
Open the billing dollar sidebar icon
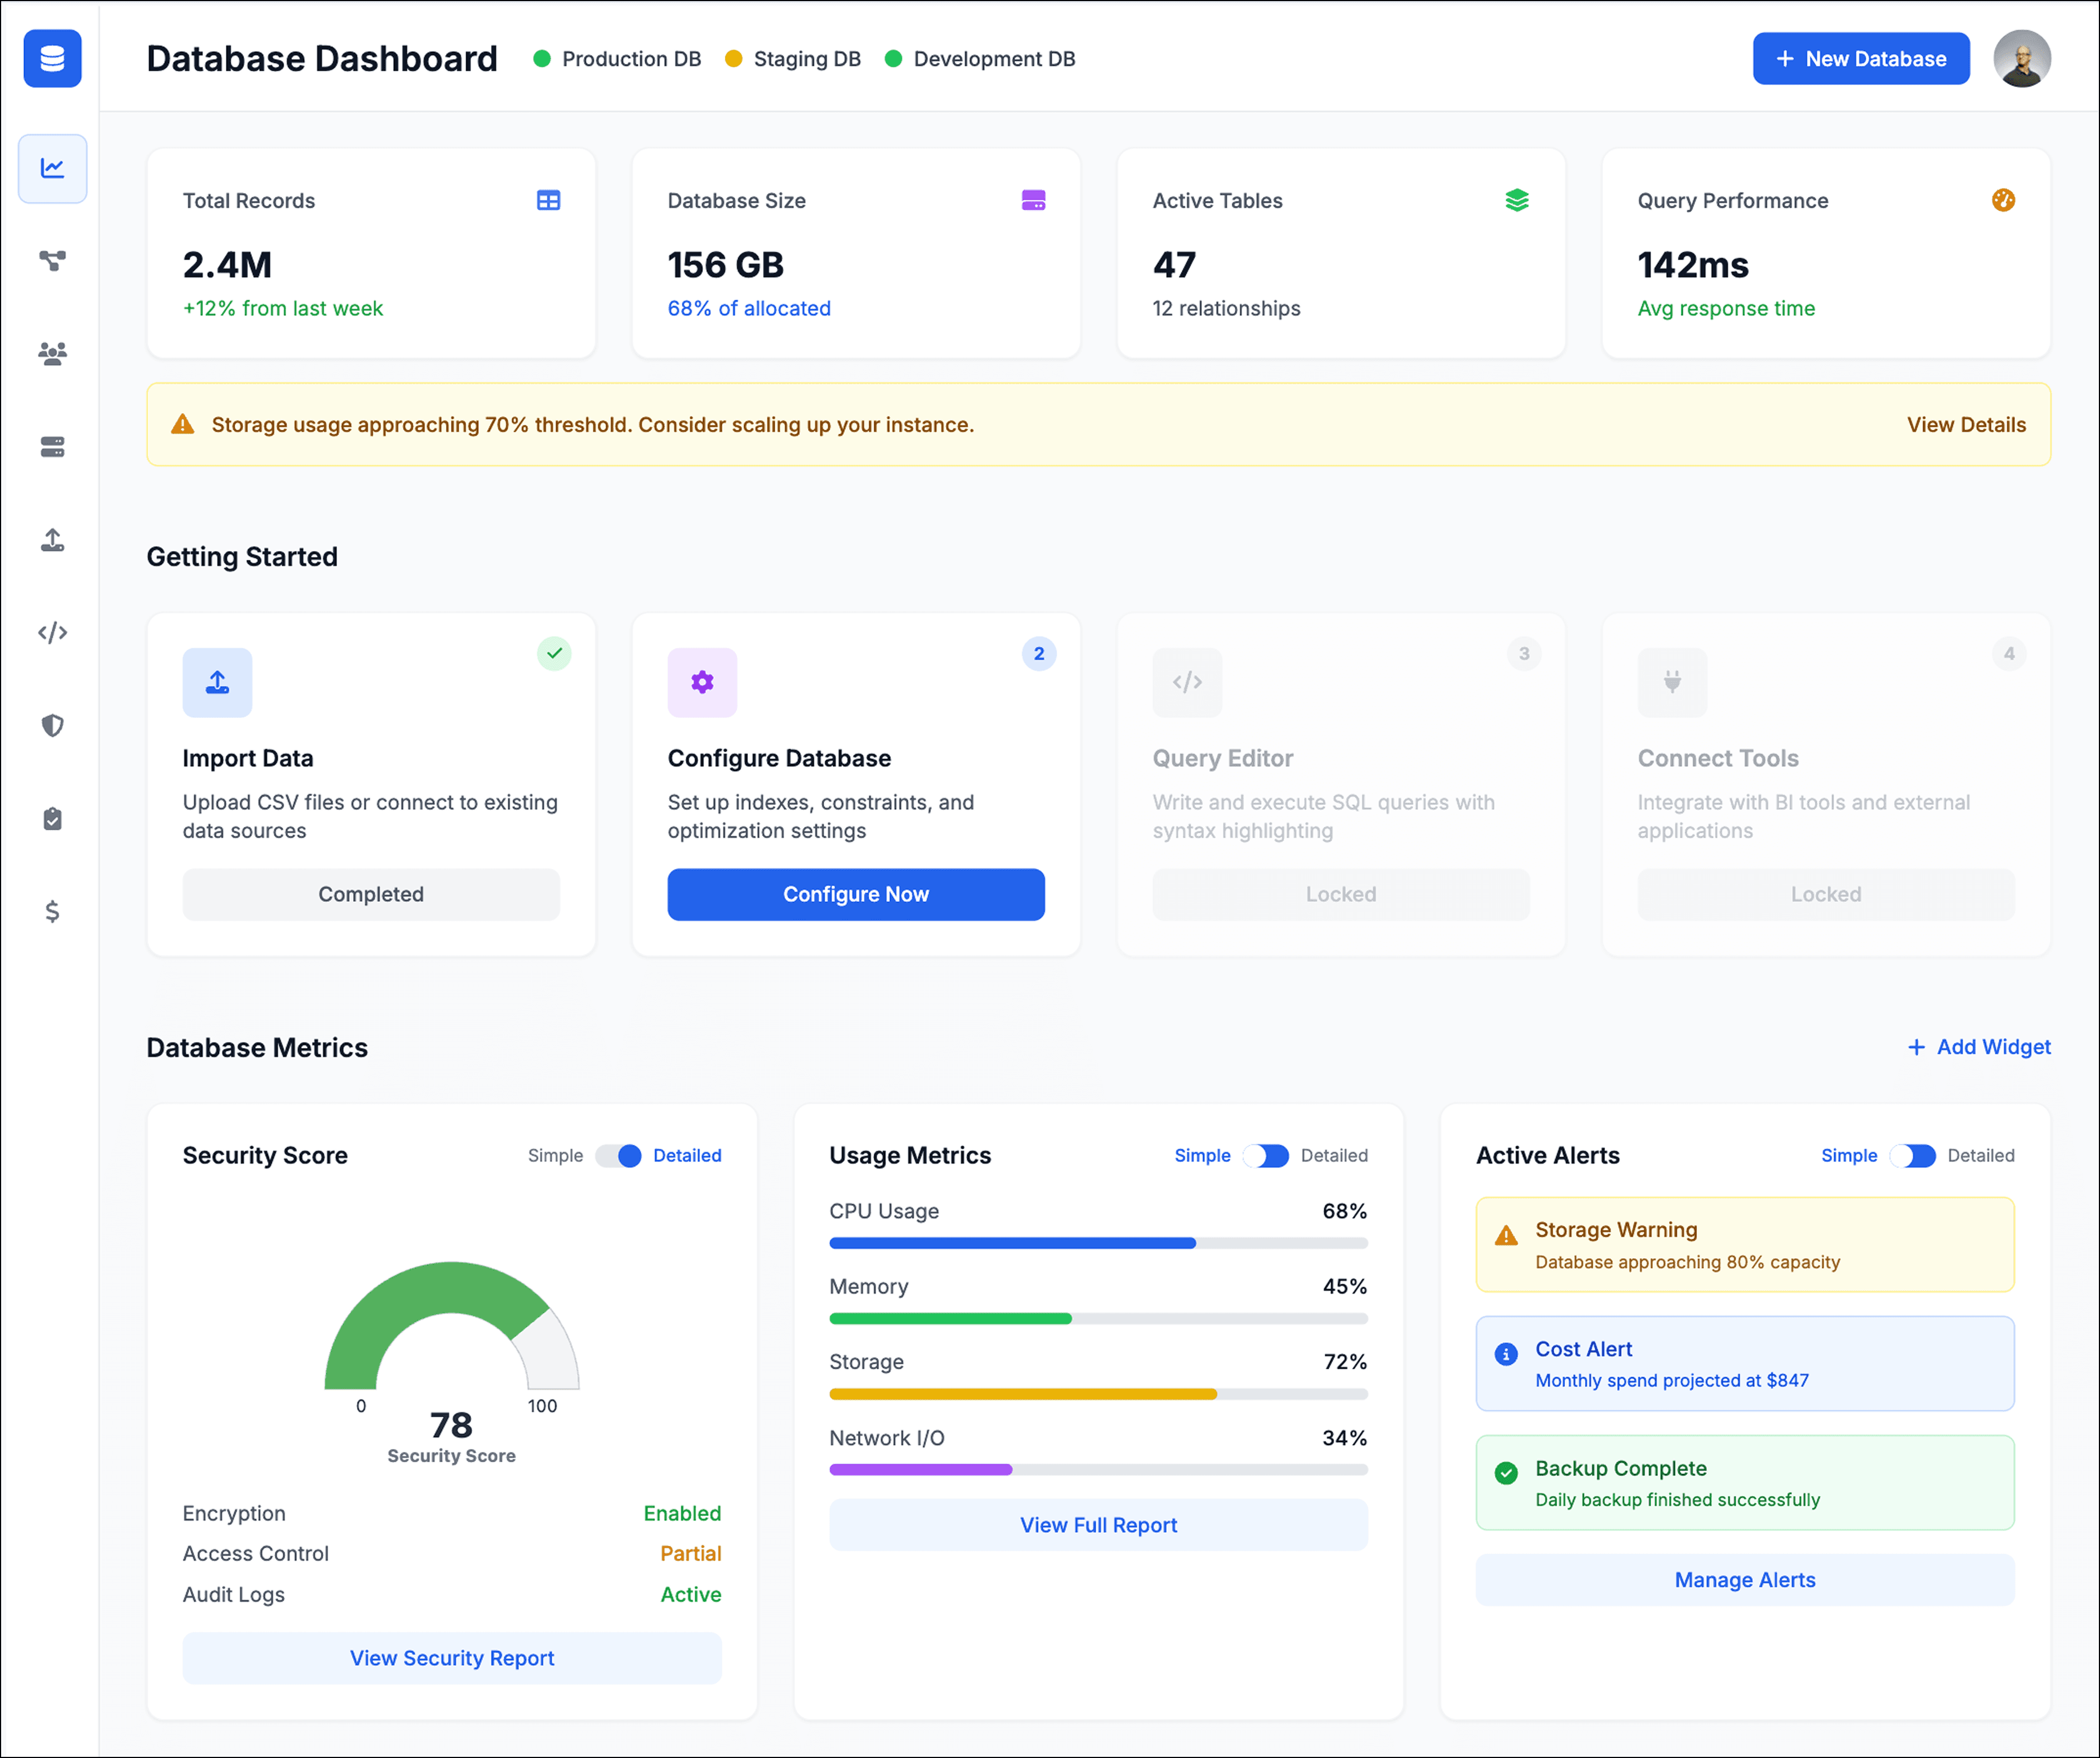click(x=52, y=911)
